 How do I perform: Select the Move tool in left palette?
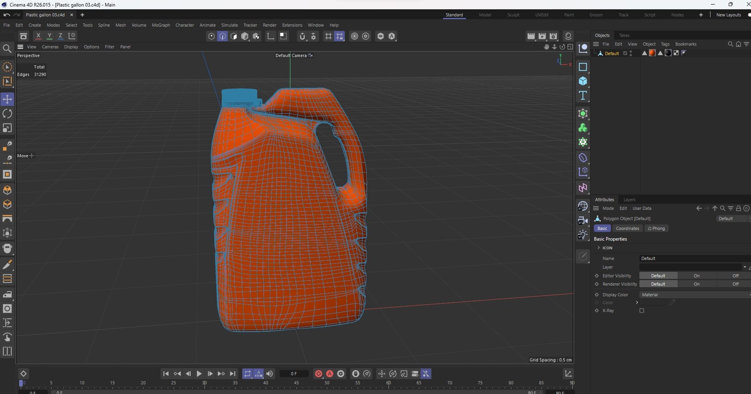pos(7,99)
